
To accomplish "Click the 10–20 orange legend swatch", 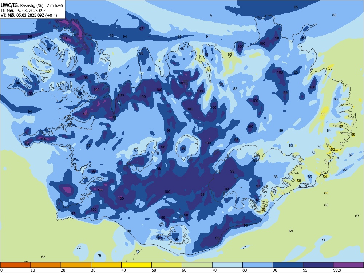I will pos(46,265).
